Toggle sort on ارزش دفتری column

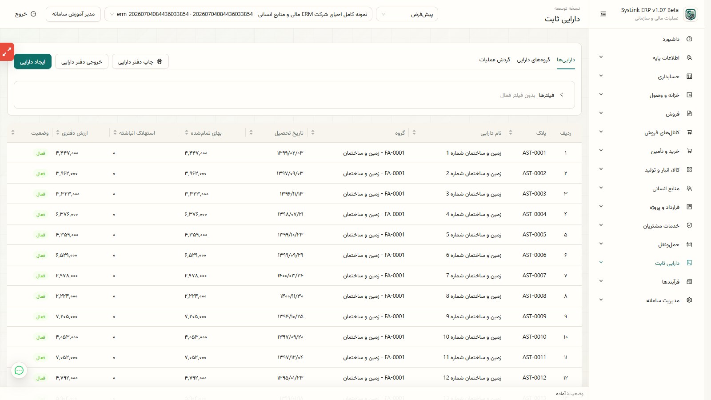(x=57, y=132)
